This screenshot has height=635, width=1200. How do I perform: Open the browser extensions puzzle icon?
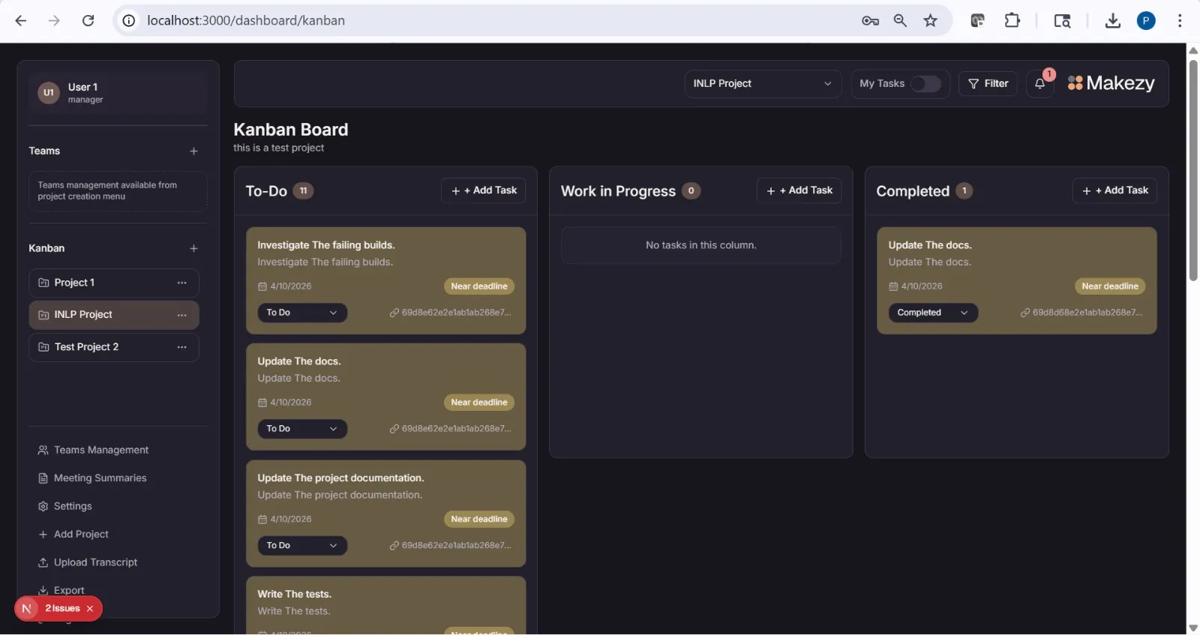click(x=1012, y=21)
